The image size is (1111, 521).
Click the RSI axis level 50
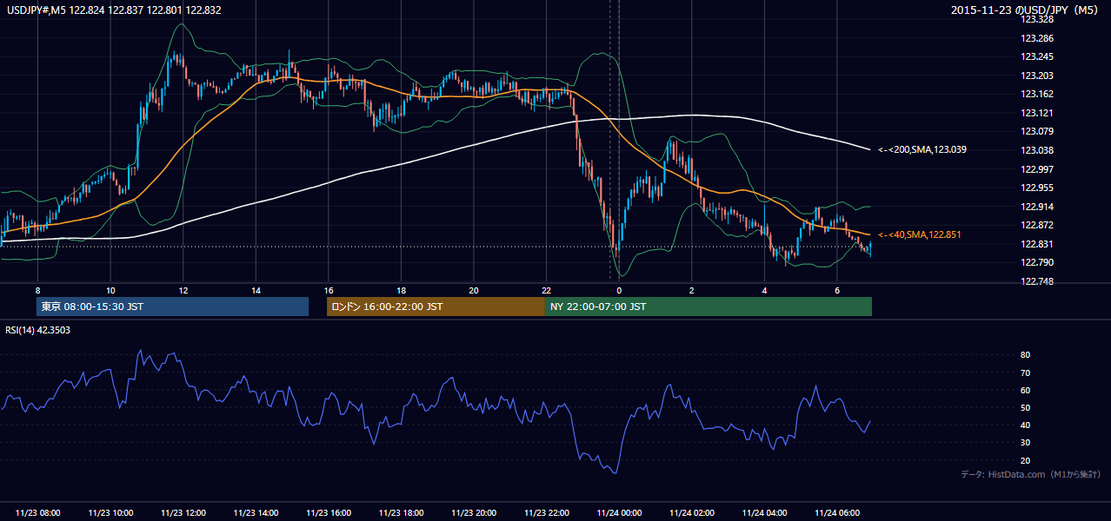point(1026,407)
